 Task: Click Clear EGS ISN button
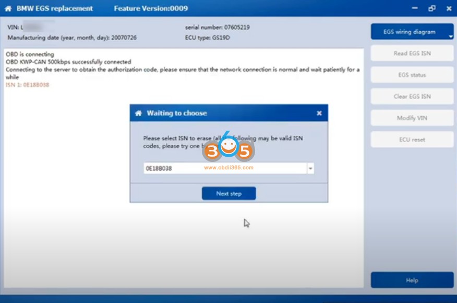pos(412,96)
